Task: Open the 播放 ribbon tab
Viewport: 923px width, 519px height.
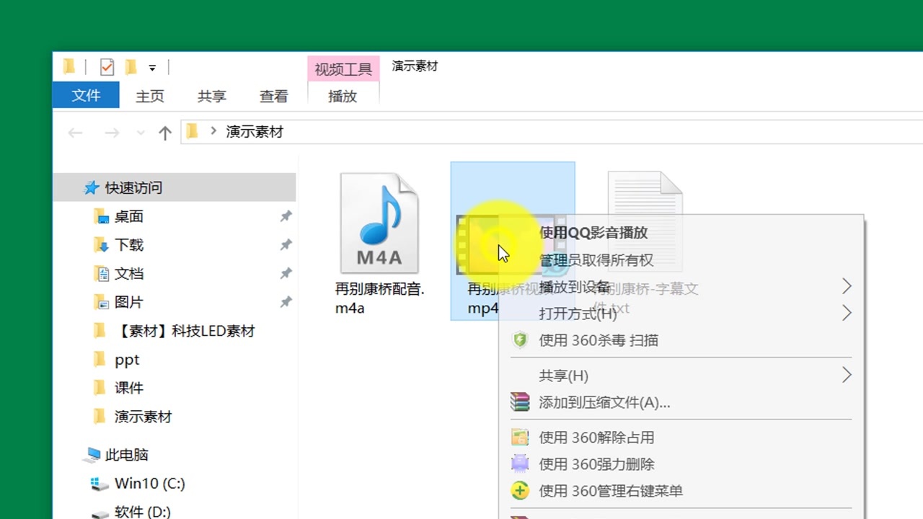Action: click(x=343, y=96)
